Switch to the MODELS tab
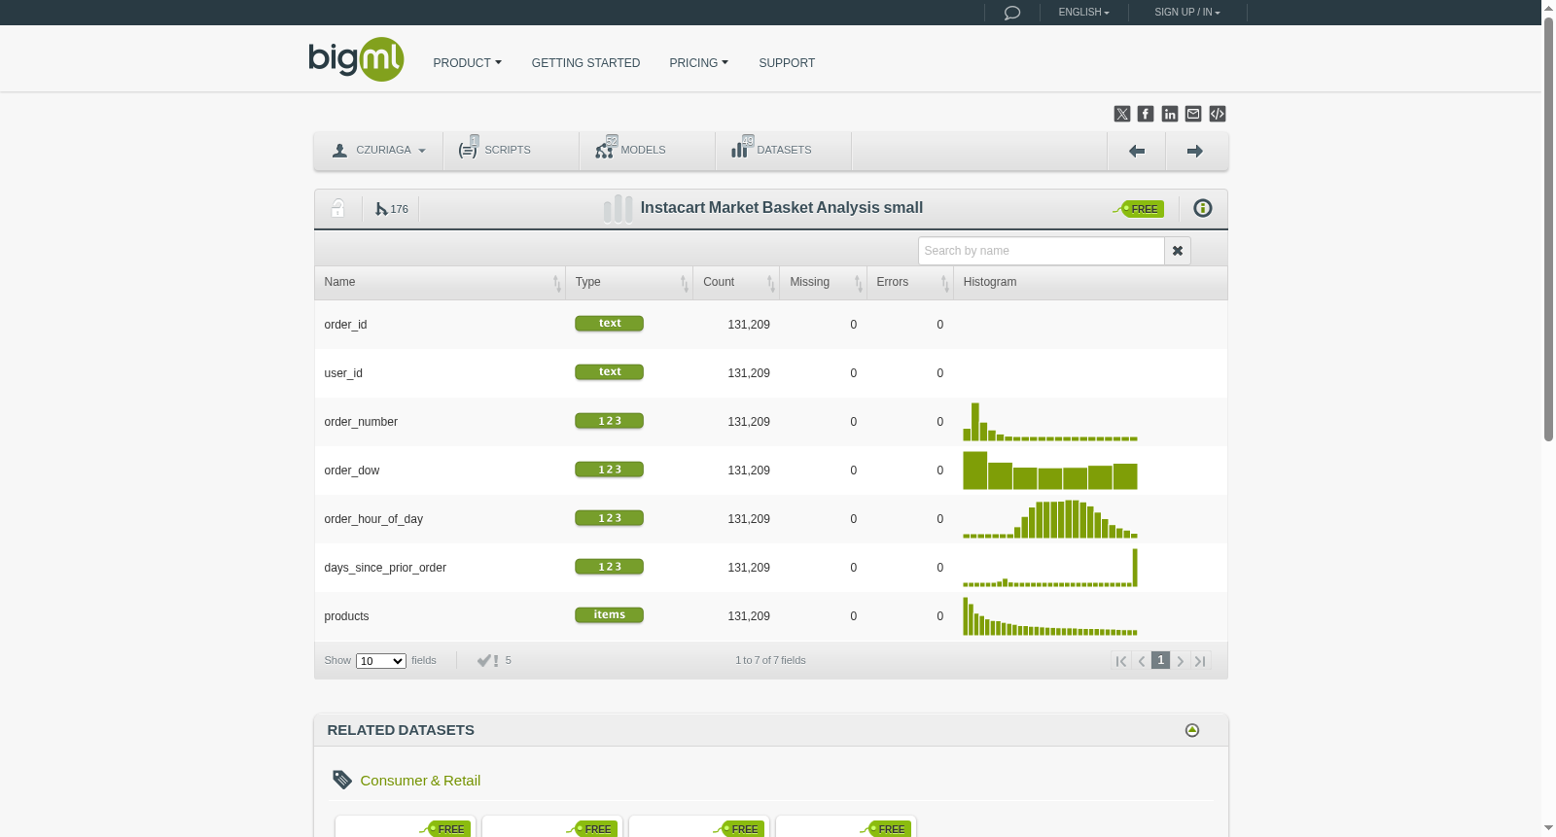 tap(648, 151)
